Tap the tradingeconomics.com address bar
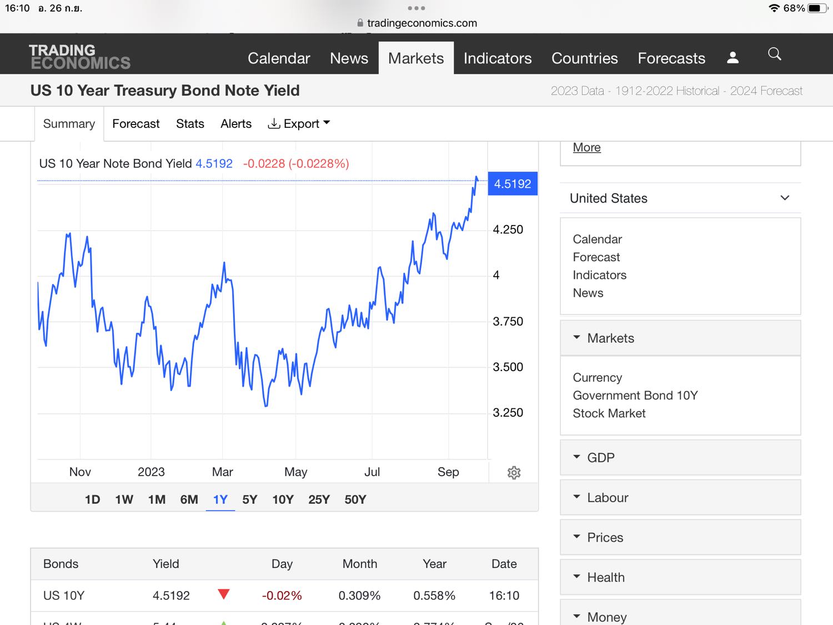833x625 pixels. click(x=416, y=23)
